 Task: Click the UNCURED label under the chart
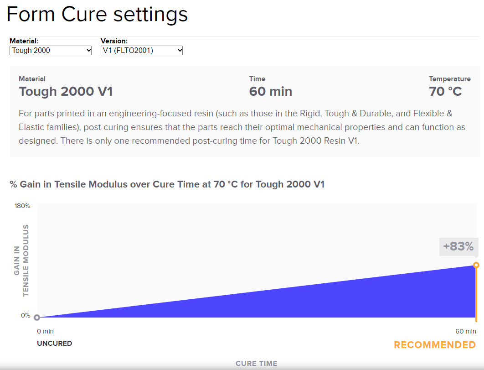[x=55, y=344]
